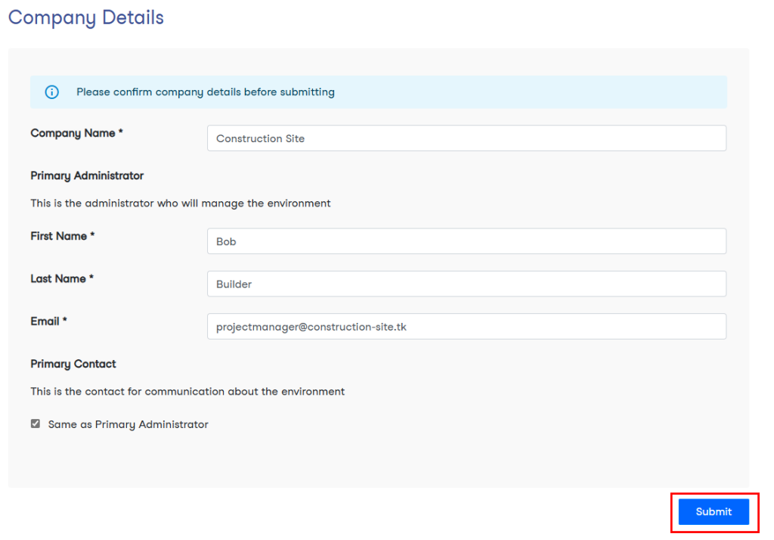Screen dimensions: 774x540
Task: Click the 'First Name *' label
Action: [x=63, y=236]
